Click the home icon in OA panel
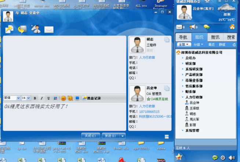240x162 pixels. click(x=232, y=27)
